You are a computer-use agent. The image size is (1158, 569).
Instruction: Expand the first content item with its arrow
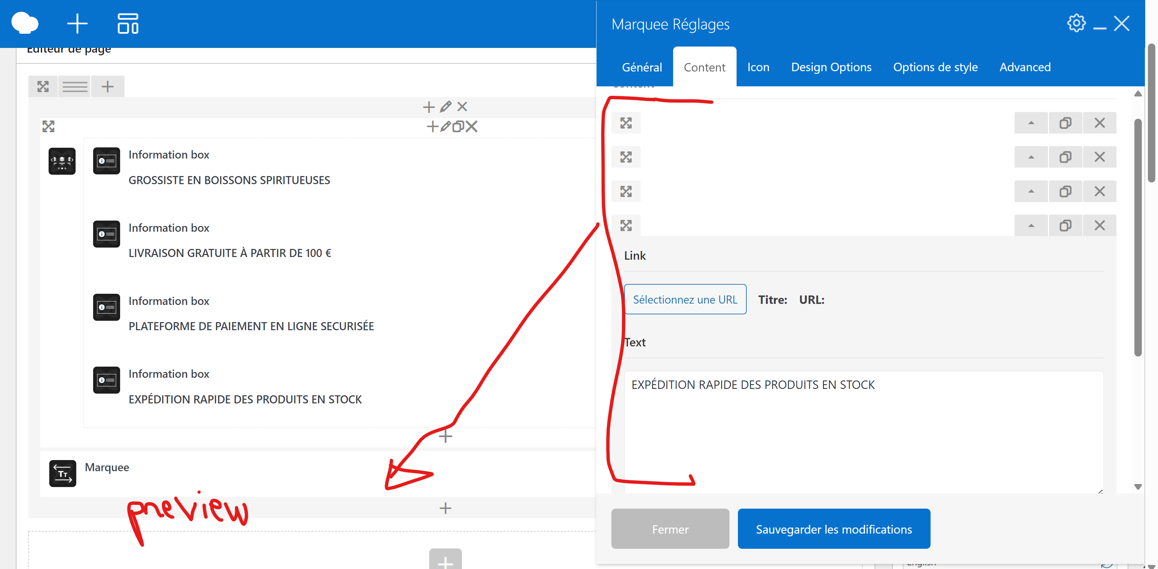(1031, 123)
